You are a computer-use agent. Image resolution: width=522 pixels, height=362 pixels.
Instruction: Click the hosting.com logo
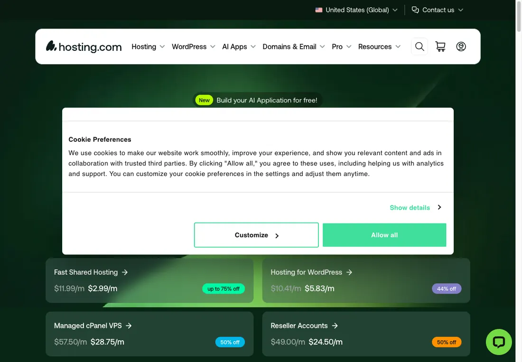[84, 46]
